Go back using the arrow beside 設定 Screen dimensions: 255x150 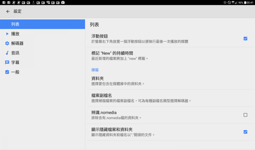pyautogui.click(x=8, y=11)
